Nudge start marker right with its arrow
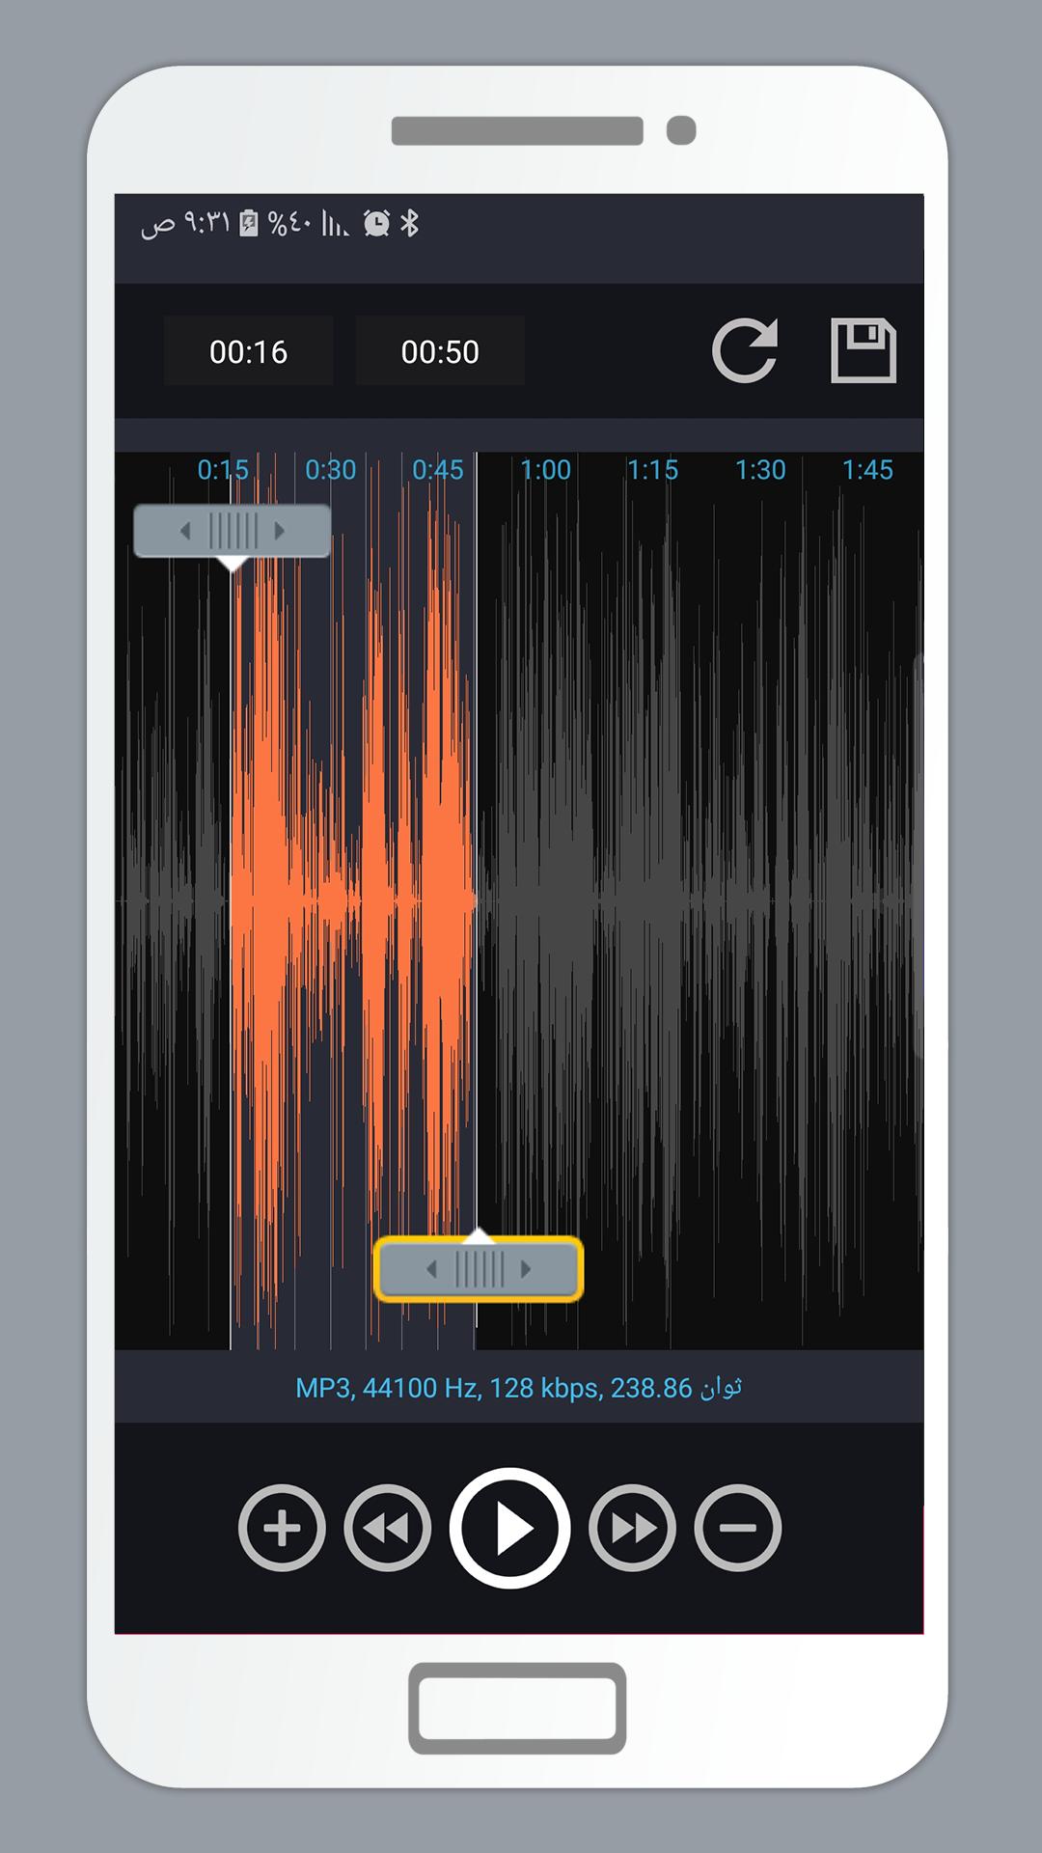This screenshot has width=1042, height=1853. [x=280, y=531]
